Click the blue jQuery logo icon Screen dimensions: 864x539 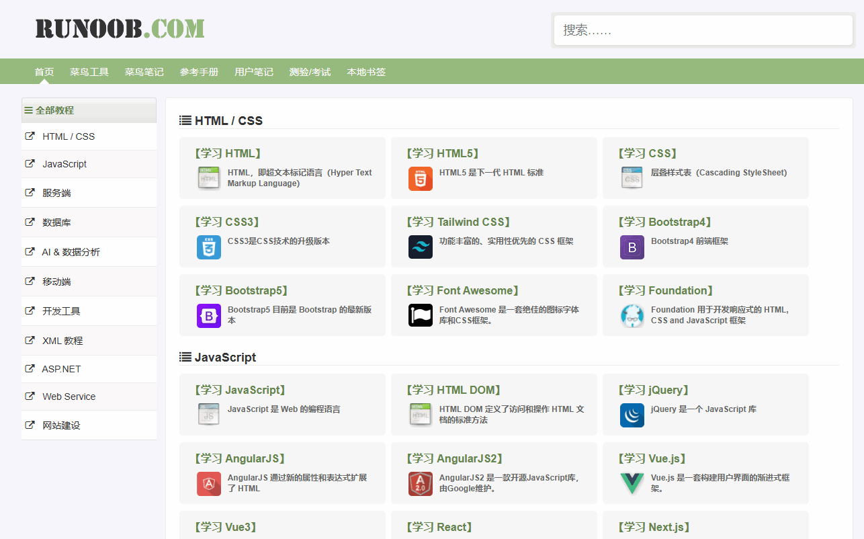click(x=632, y=415)
